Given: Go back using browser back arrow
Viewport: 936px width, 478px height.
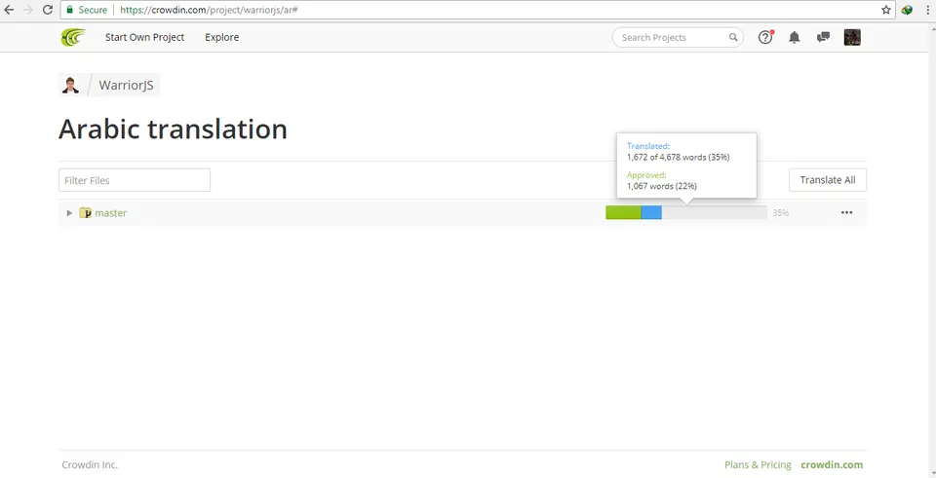Looking at the screenshot, I should [x=9, y=10].
